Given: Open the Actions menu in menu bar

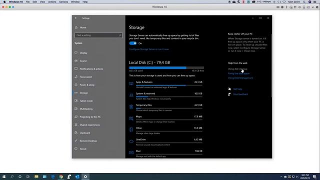Looking at the screenshot, I should click(52, 2).
